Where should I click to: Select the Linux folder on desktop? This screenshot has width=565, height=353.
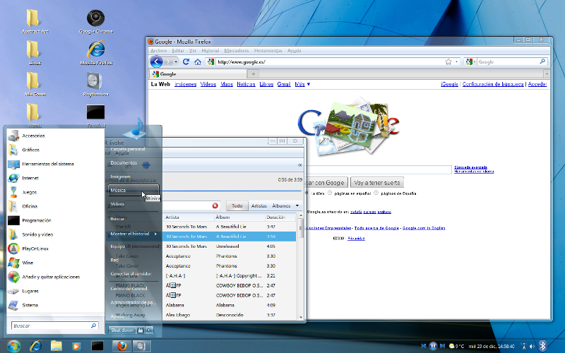coord(35,52)
